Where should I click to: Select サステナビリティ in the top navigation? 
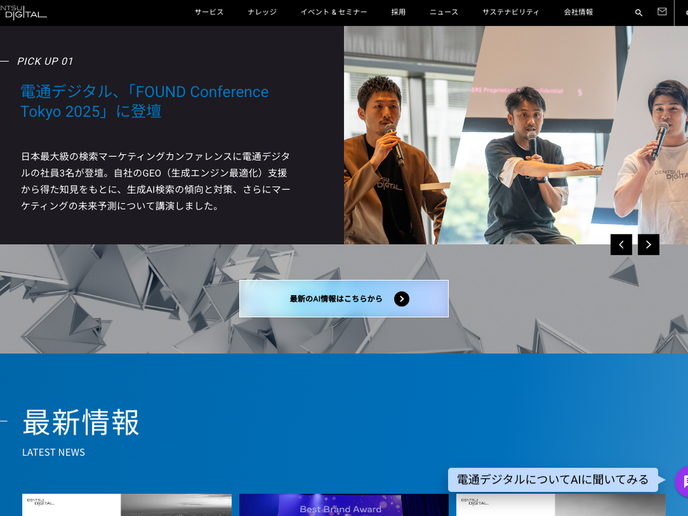coord(511,12)
